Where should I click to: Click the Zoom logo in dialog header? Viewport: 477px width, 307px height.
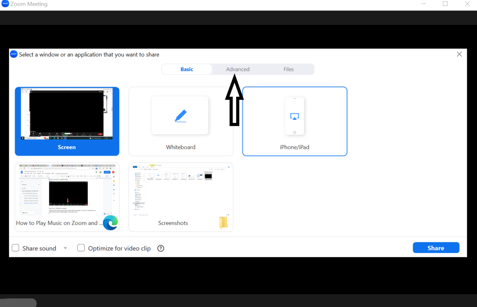click(14, 54)
